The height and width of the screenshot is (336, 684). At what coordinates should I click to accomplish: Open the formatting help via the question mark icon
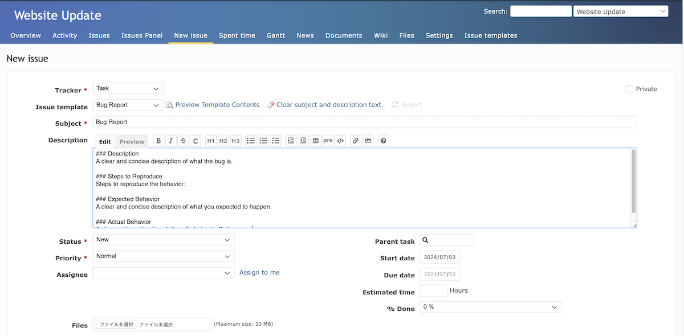(x=383, y=141)
